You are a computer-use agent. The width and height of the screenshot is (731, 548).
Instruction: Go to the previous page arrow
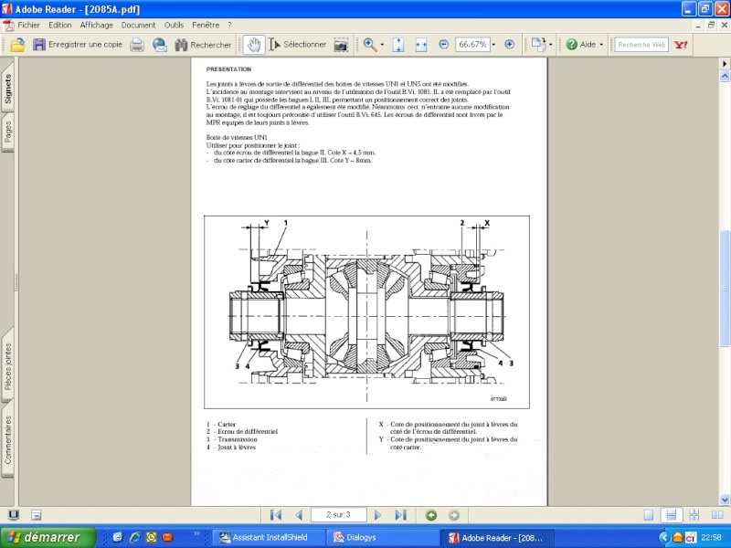coord(298,515)
